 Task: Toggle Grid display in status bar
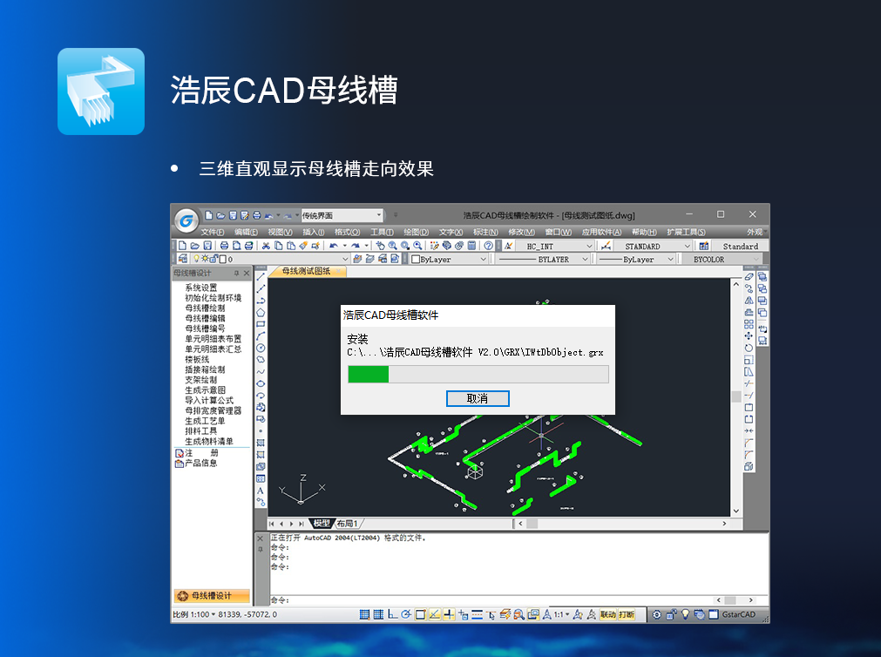tap(379, 614)
